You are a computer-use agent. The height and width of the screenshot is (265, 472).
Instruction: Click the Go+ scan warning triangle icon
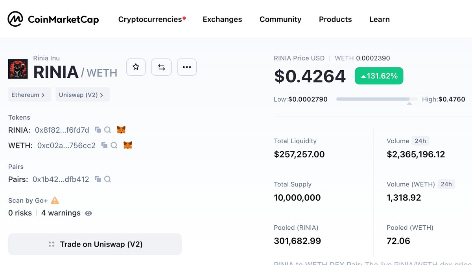[x=55, y=200]
